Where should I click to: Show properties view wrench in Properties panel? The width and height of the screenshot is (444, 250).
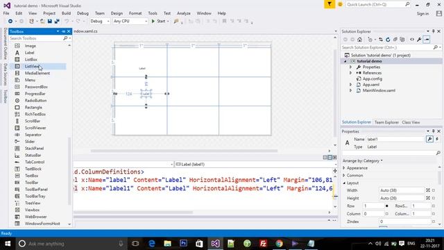(429, 139)
